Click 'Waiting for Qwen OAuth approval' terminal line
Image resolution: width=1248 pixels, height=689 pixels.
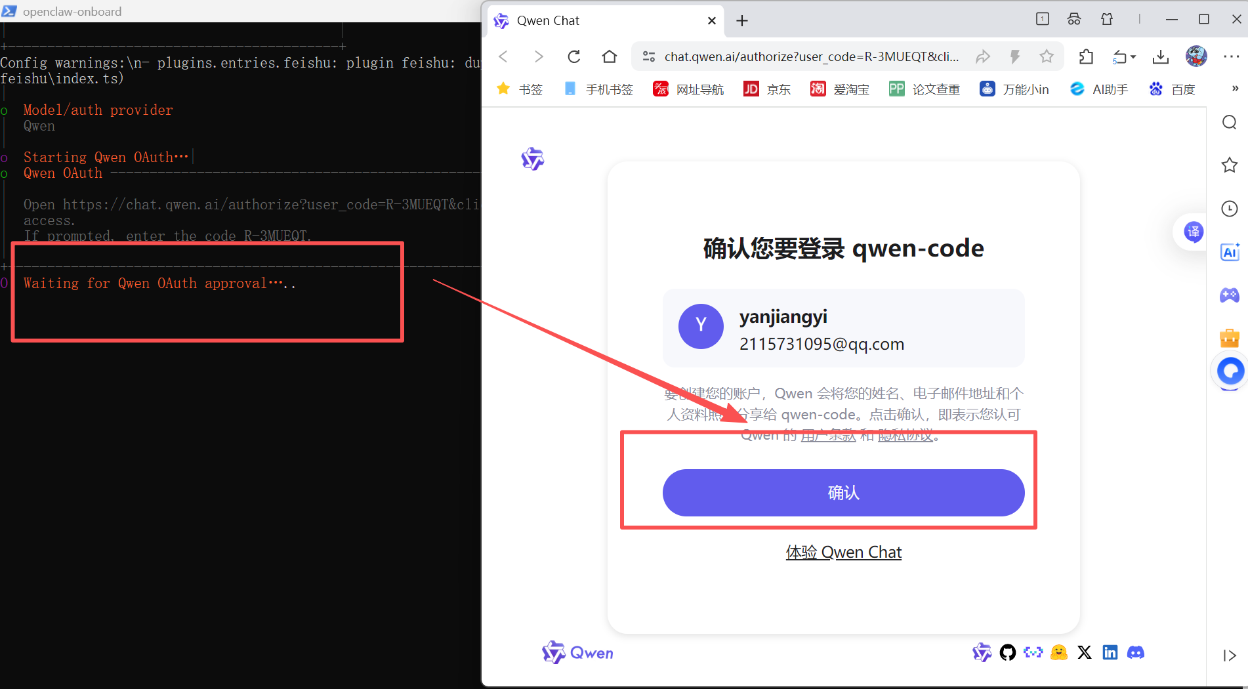pyautogui.click(x=159, y=283)
